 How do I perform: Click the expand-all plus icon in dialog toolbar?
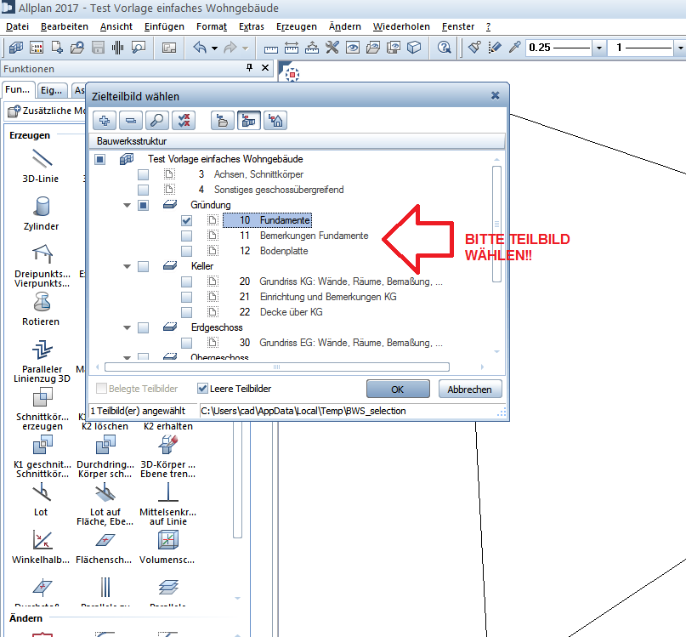point(105,121)
